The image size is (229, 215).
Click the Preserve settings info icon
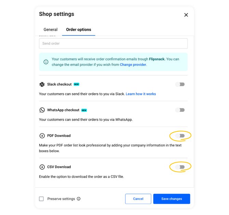[x=79, y=199]
